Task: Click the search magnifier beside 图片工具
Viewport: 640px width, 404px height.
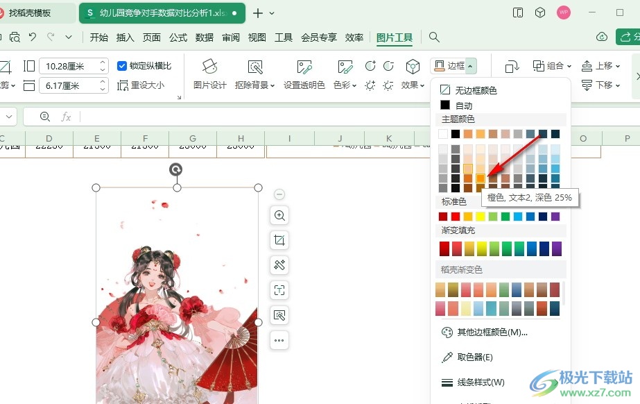Action: [x=434, y=37]
